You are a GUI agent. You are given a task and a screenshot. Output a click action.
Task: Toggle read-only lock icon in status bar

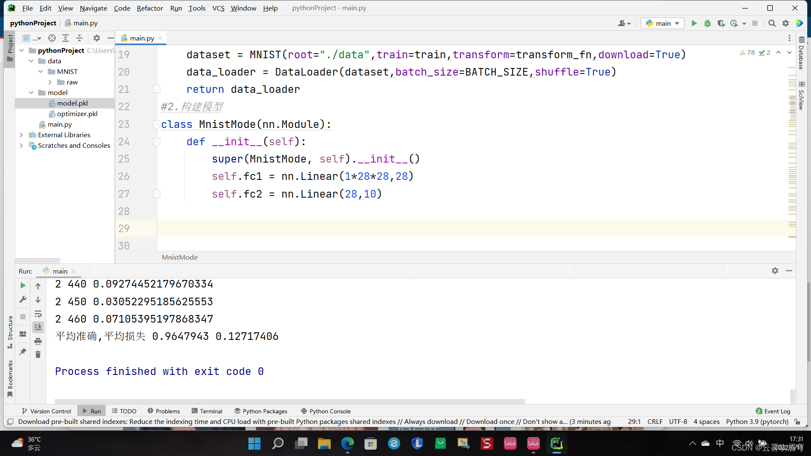tap(797, 422)
